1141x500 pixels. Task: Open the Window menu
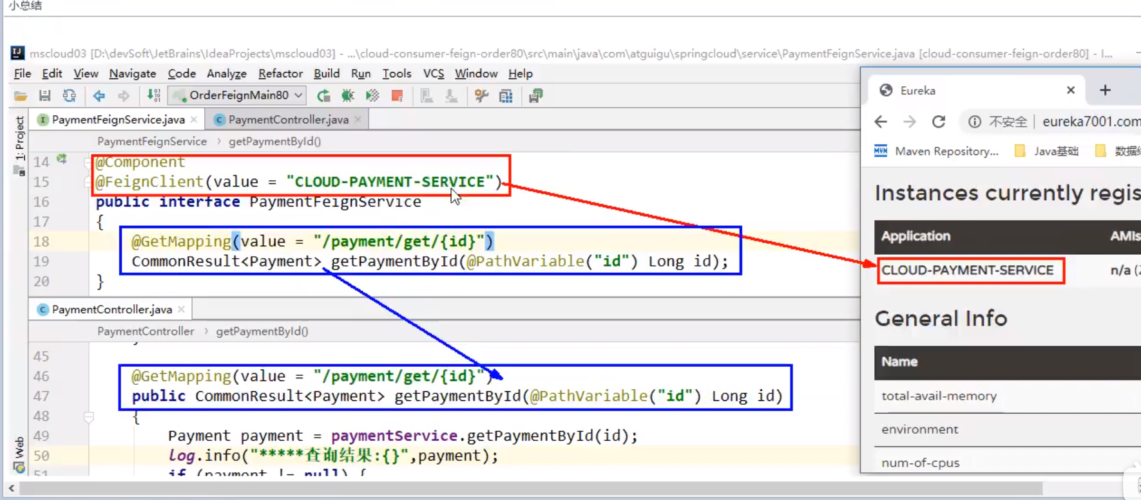pos(476,73)
